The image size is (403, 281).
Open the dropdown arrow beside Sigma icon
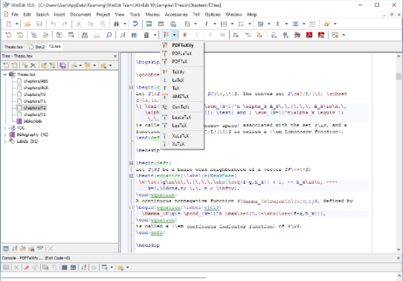286,24
